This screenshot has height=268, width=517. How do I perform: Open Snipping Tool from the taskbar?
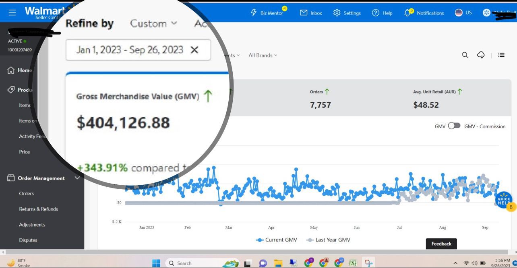pyautogui.click(x=368, y=263)
